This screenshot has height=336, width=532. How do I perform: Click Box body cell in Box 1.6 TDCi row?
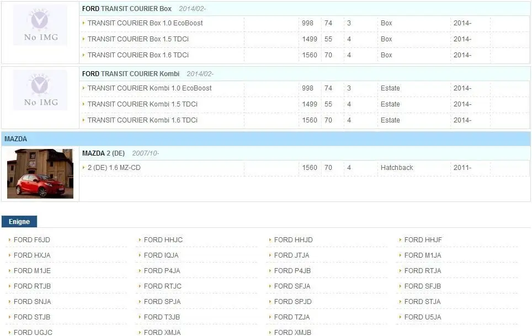[386, 55]
